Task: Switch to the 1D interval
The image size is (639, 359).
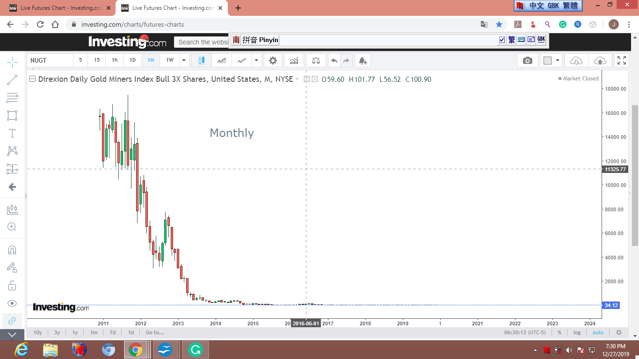Action: [x=132, y=60]
